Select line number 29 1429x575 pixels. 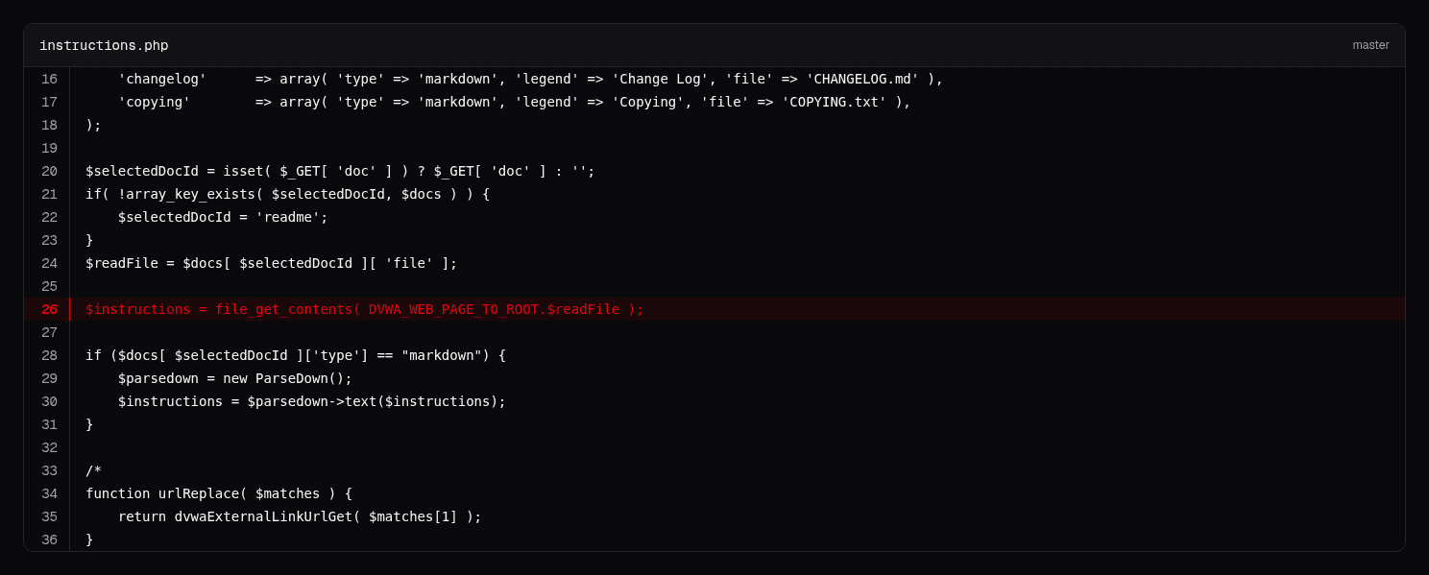point(49,378)
